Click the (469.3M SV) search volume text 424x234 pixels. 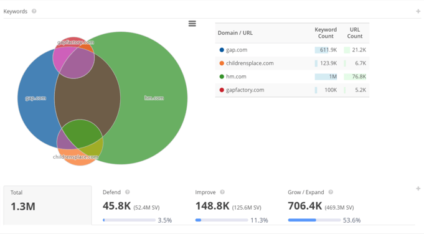click(x=339, y=207)
